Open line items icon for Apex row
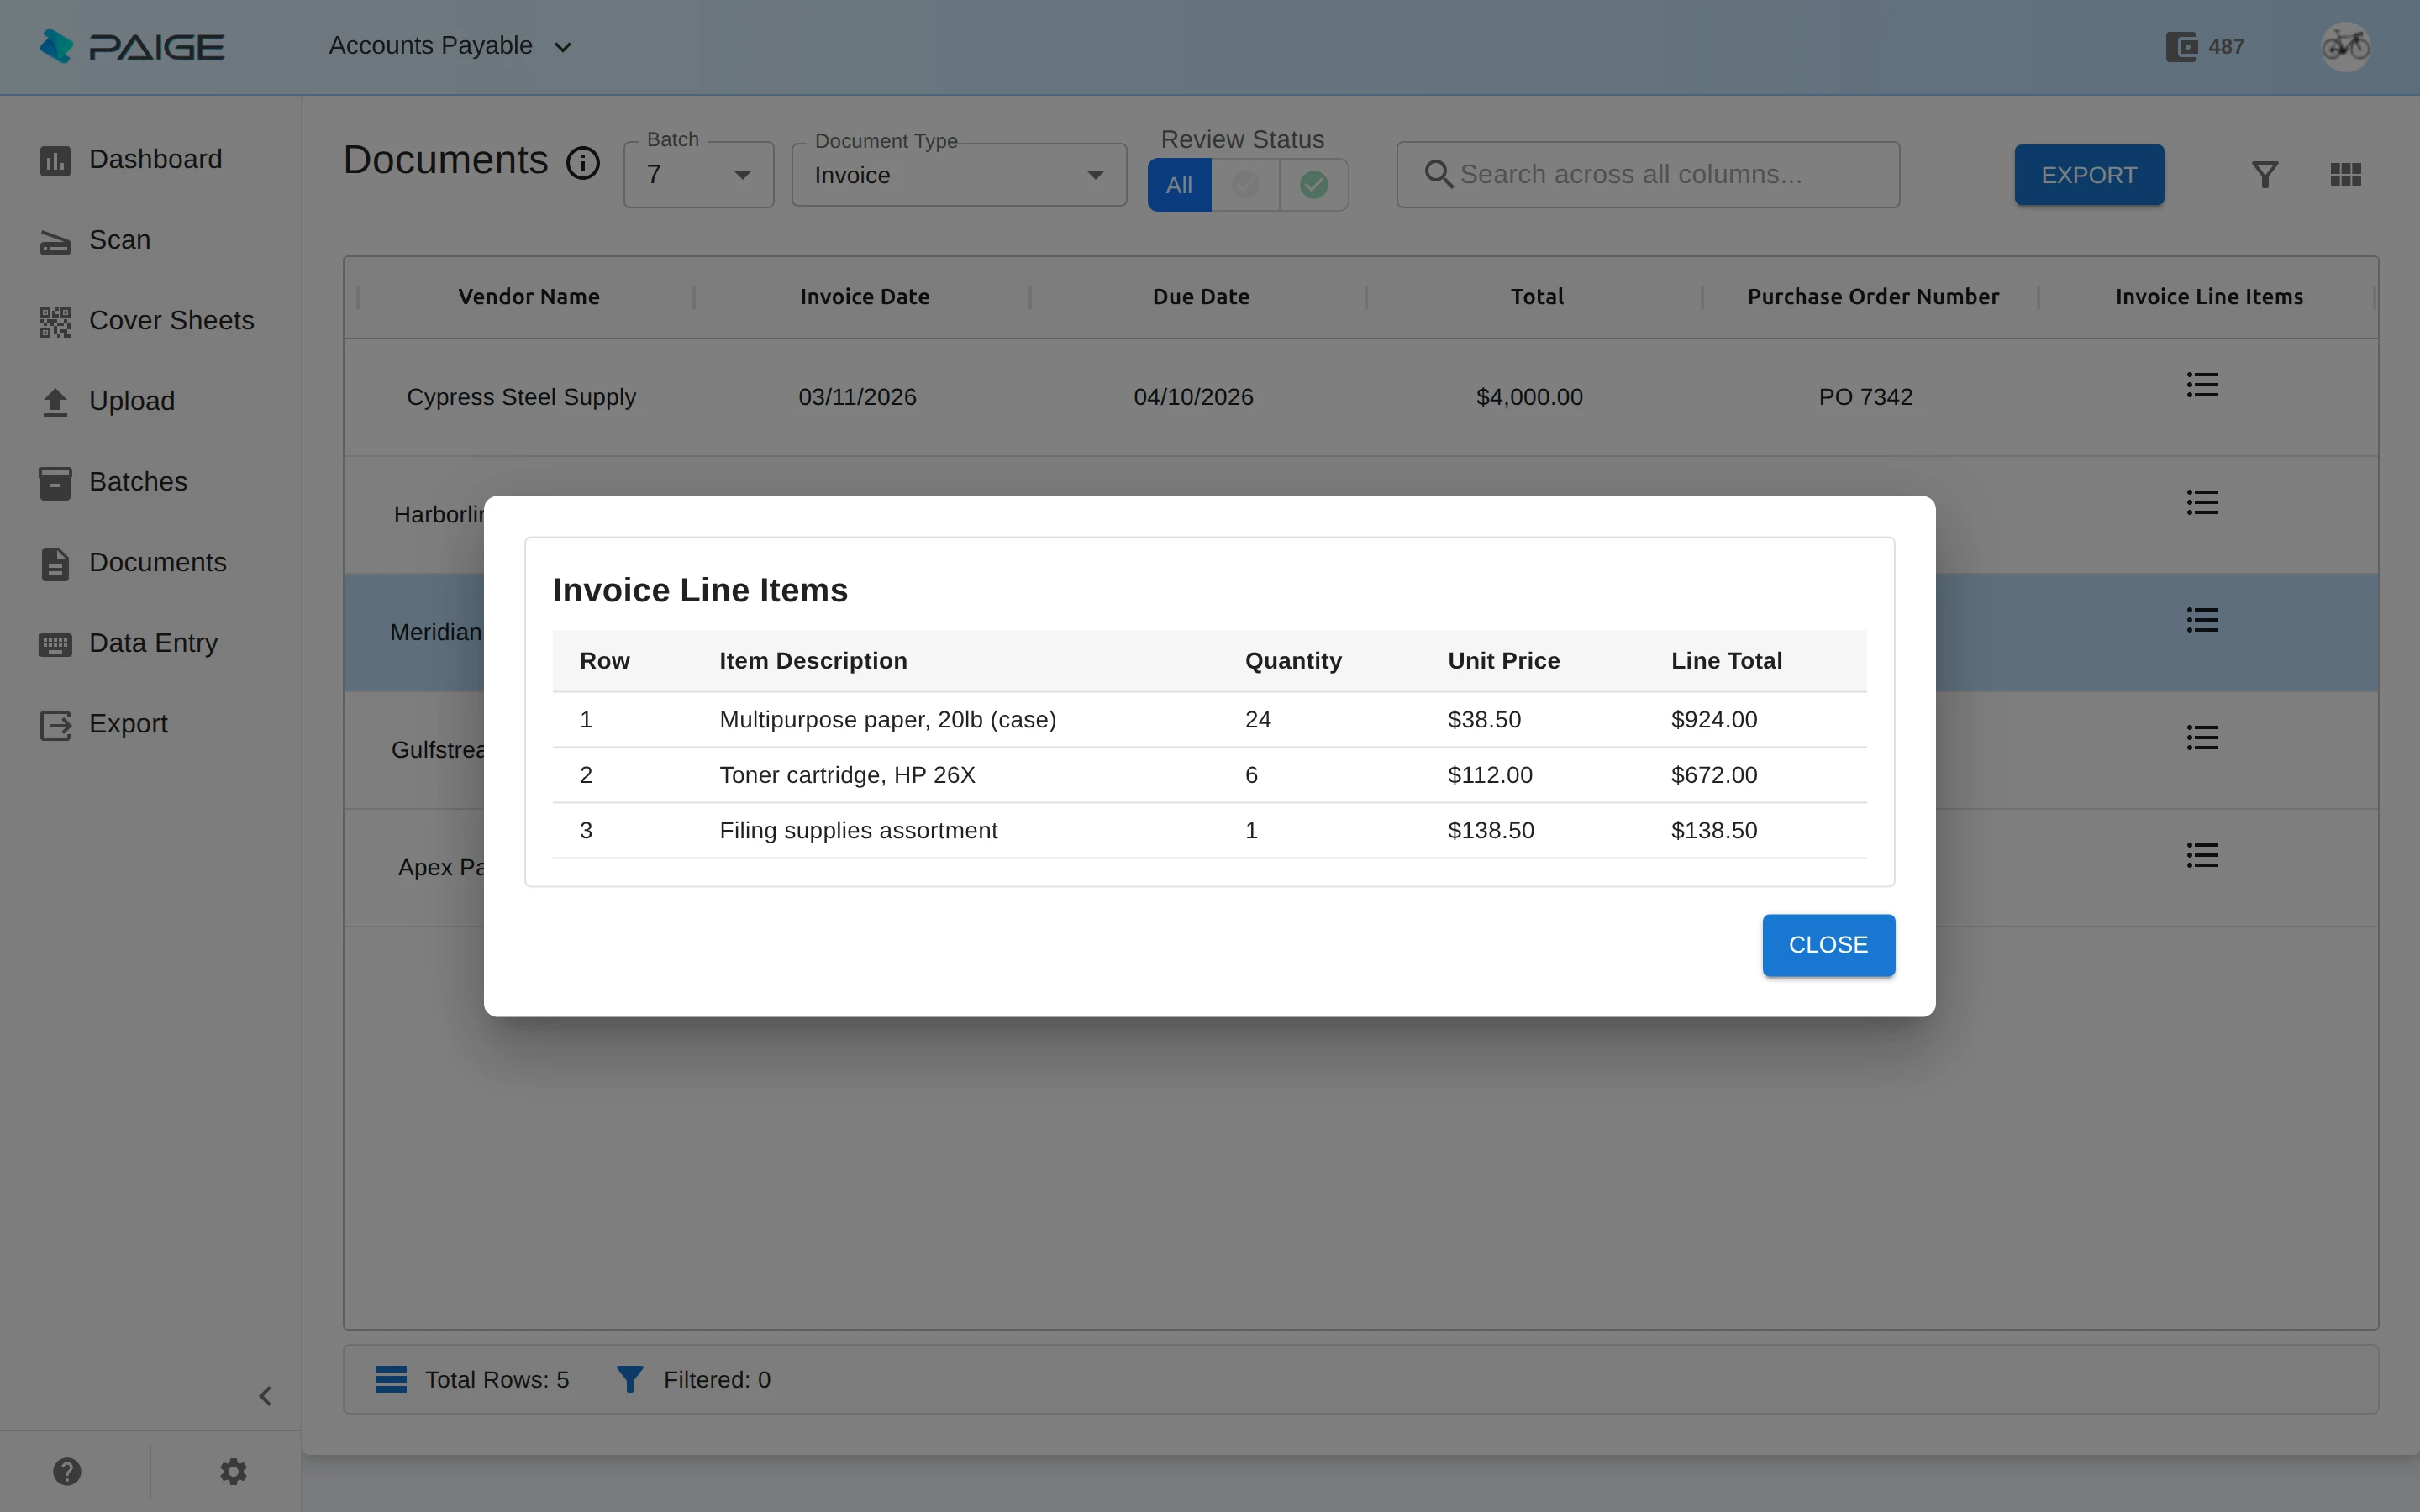This screenshot has width=2420, height=1512. [2203, 855]
